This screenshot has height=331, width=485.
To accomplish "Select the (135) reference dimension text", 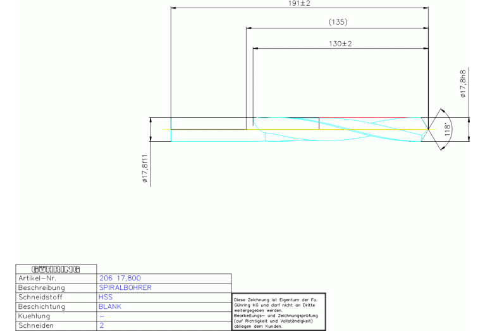I will [338, 22].
